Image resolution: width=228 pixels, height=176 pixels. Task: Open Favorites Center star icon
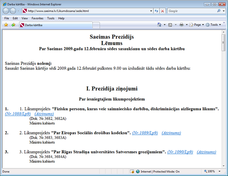tap(6, 25)
